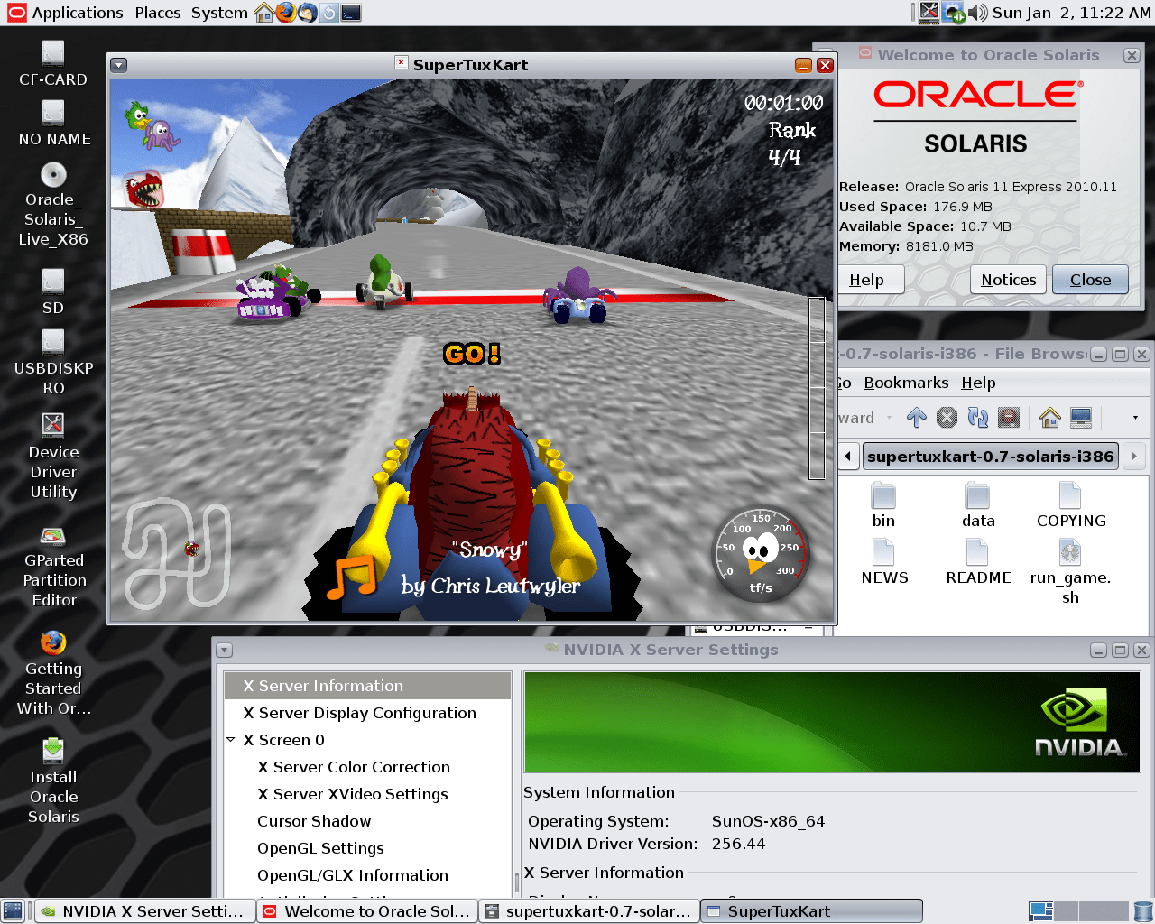Select the NEWS file

point(884,562)
